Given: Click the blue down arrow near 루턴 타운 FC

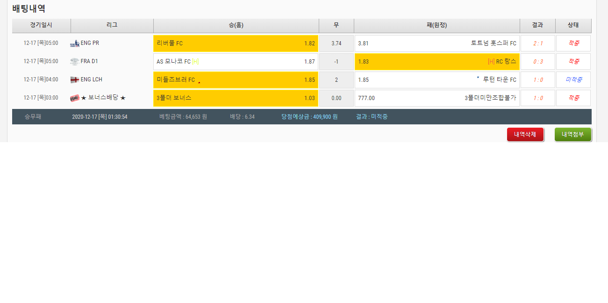Looking at the screenshot, I should click(x=478, y=78).
